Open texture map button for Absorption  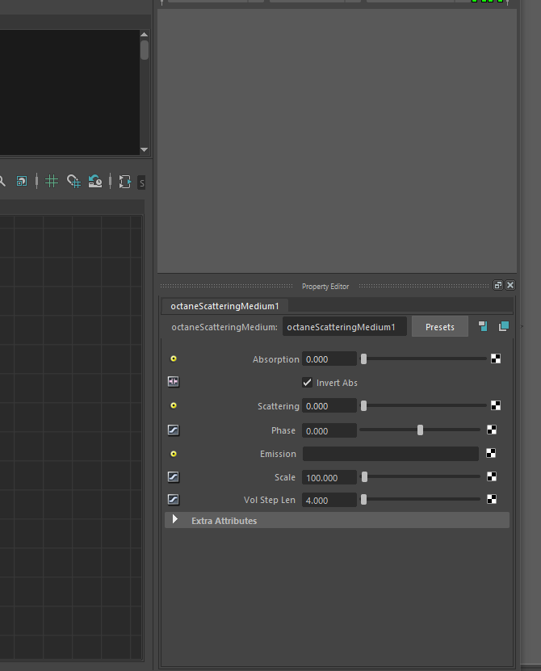tap(496, 359)
